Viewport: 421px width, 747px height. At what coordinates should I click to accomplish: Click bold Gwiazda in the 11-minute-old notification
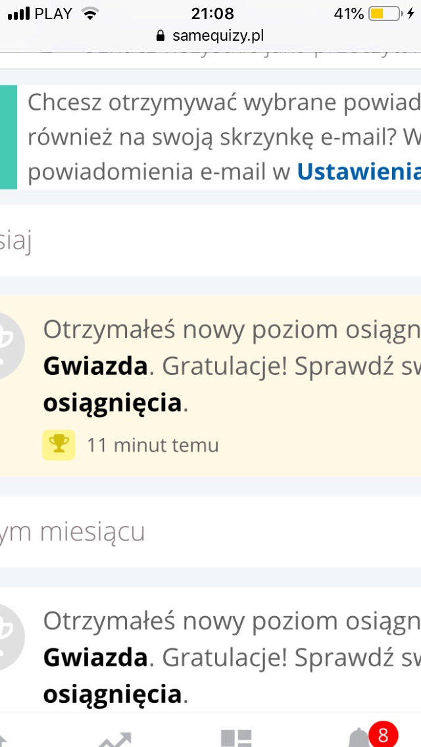click(95, 366)
